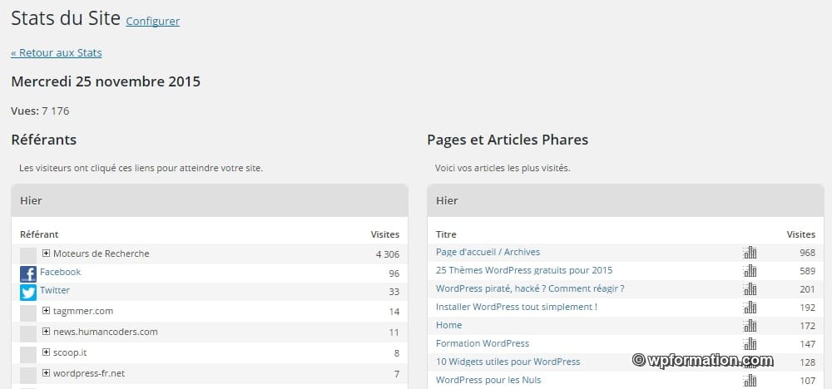Click the Mercredi 25 novembre 2015 heading
Image resolution: width=832 pixels, height=389 pixels.
point(106,81)
